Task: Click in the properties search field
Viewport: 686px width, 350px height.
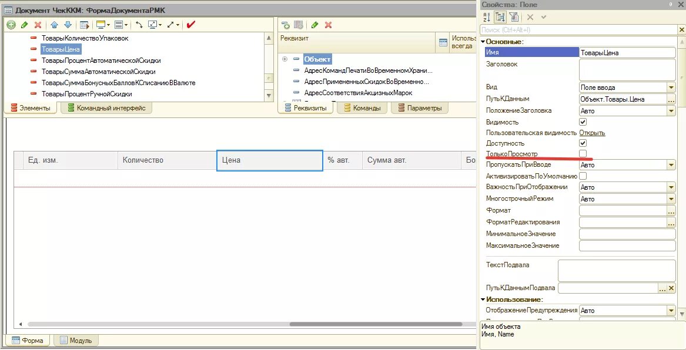Action: click(x=578, y=30)
